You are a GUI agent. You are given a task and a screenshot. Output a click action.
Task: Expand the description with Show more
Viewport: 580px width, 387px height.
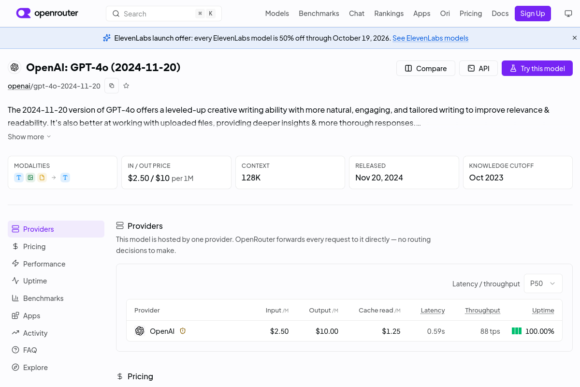click(x=29, y=137)
